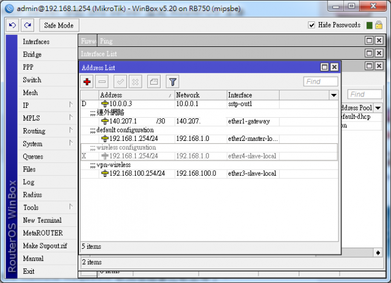Open the Files menu item

[x=48, y=170]
